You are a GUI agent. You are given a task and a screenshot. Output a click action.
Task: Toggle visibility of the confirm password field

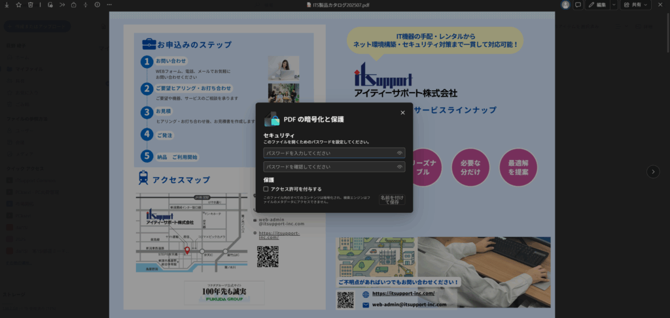[x=399, y=167]
